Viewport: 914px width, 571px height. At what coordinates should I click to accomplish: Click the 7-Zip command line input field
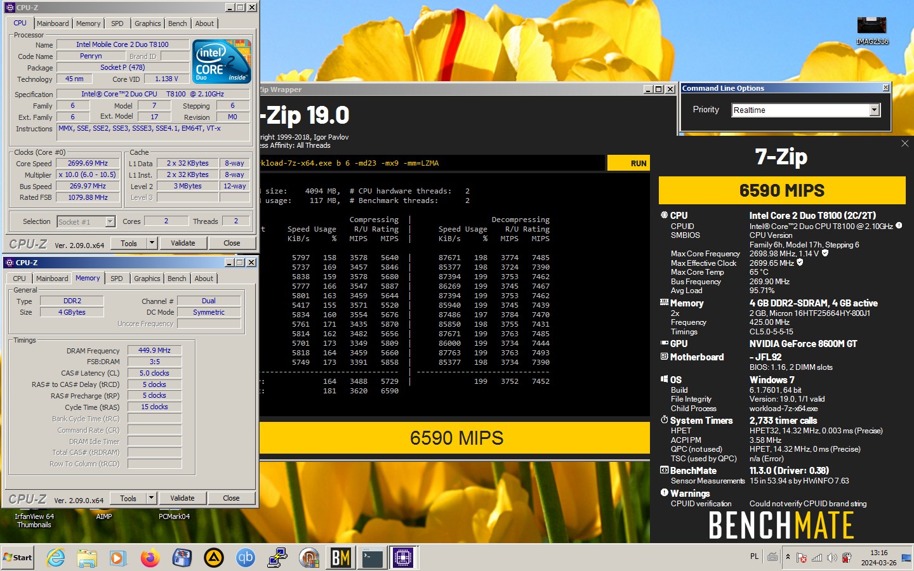point(432,163)
